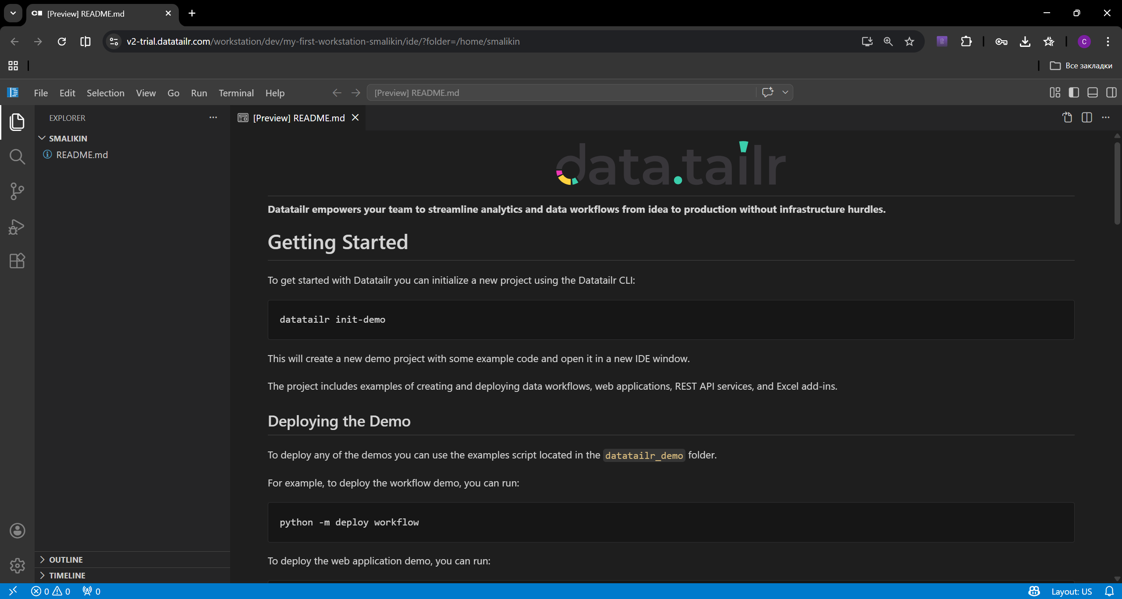Close the [Preview] README.md editor tab
Image resolution: width=1122 pixels, height=599 pixels.
pyautogui.click(x=355, y=117)
